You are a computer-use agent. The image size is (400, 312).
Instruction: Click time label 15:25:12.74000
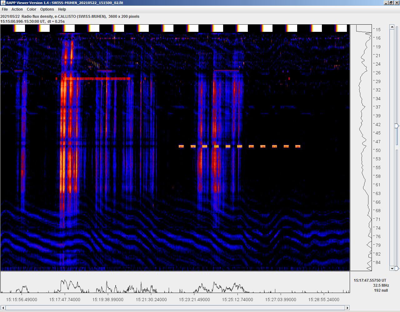coord(237,300)
